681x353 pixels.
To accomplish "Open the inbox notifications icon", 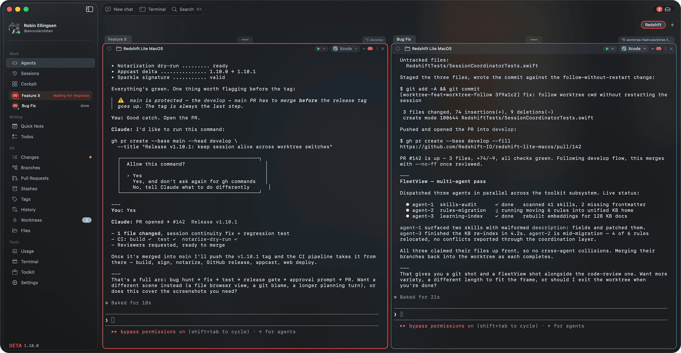I will point(668,9).
